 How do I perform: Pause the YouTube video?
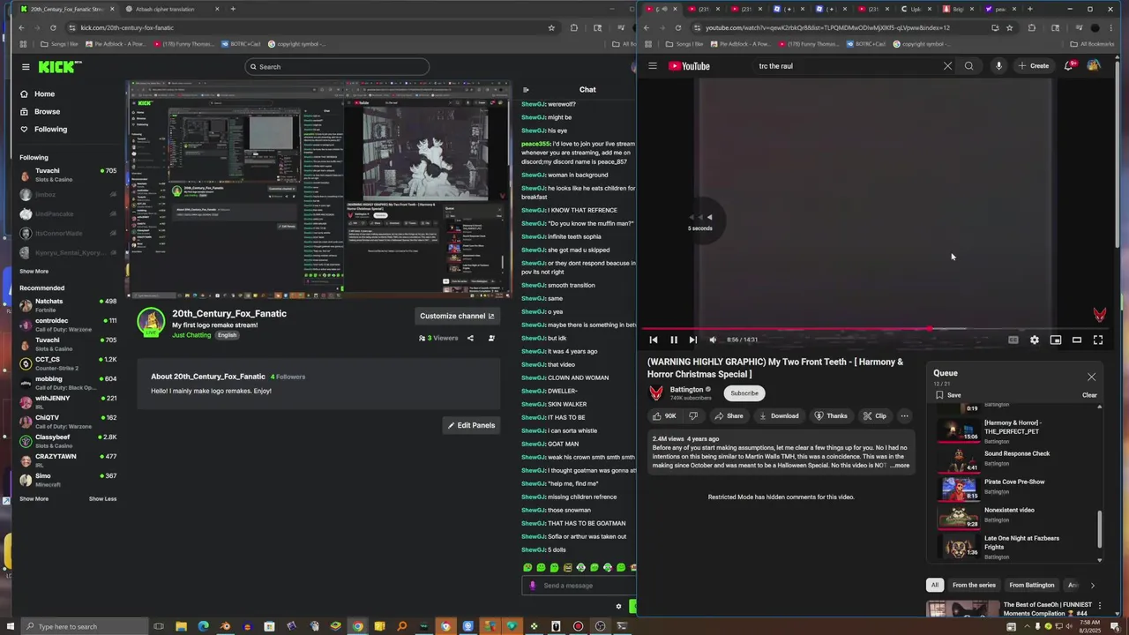pyautogui.click(x=673, y=340)
